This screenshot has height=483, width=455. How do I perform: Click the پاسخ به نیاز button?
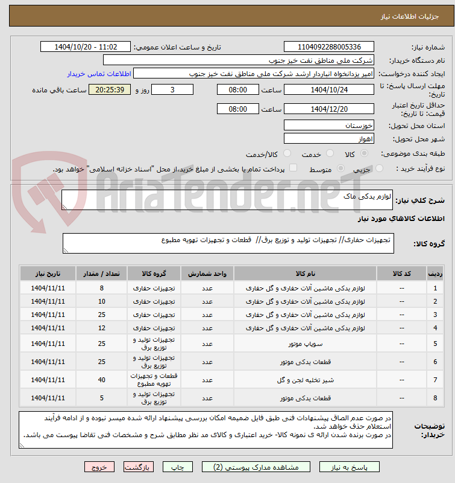click(350, 467)
